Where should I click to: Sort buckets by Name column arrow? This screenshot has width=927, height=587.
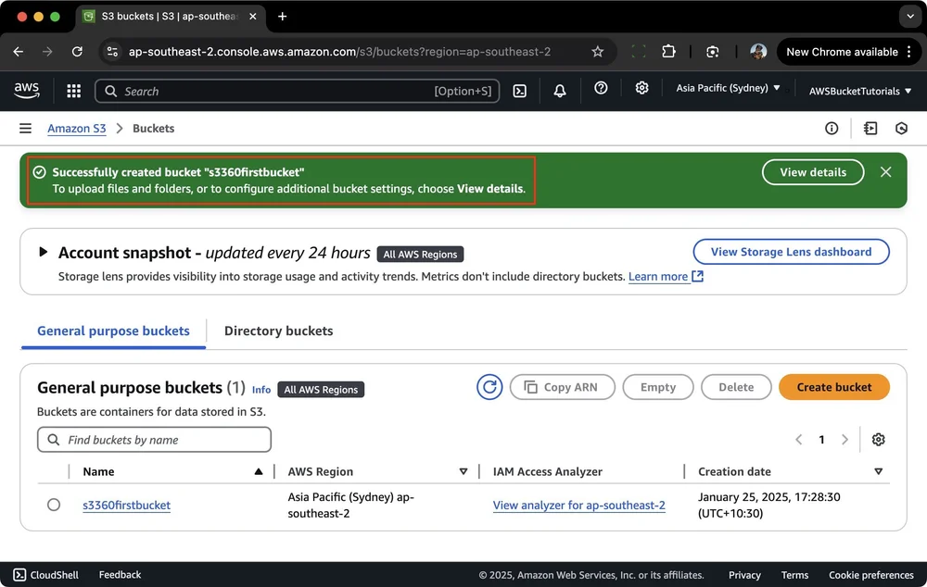tap(259, 471)
